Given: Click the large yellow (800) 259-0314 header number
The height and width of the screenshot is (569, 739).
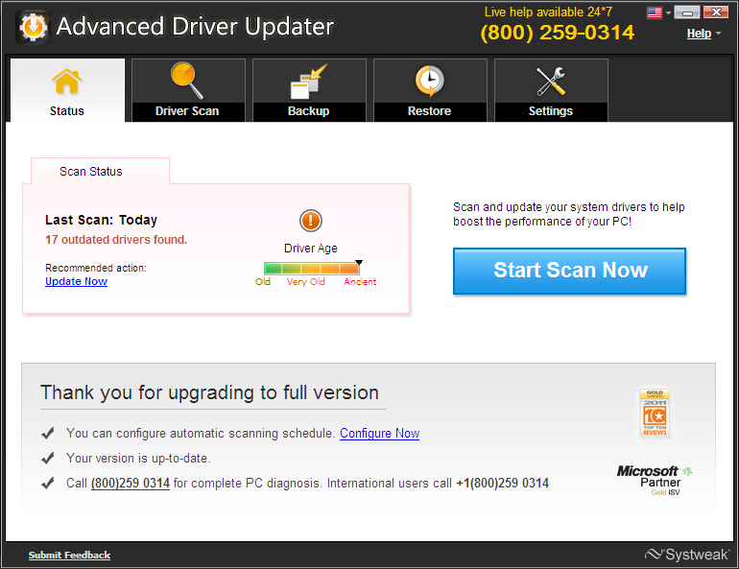Looking at the screenshot, I should click(557, 33).
